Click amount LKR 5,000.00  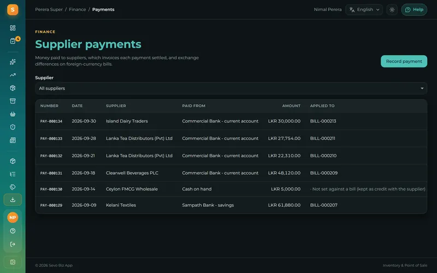pyautogui.click(x=286, y=189)
